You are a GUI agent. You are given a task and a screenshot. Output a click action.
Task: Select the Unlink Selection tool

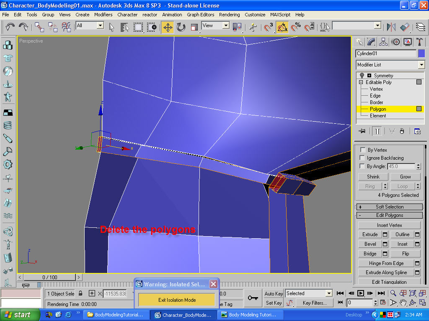[53, 27]
